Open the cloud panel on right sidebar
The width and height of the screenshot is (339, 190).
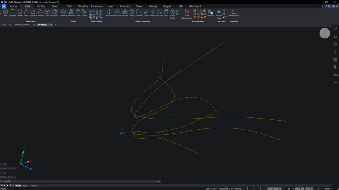pos(336,83)
